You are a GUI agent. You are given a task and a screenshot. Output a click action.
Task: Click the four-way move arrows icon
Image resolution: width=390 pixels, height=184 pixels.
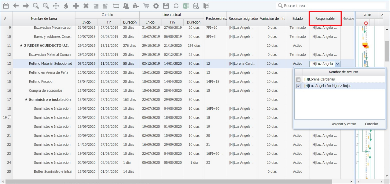tap(56, 6)
